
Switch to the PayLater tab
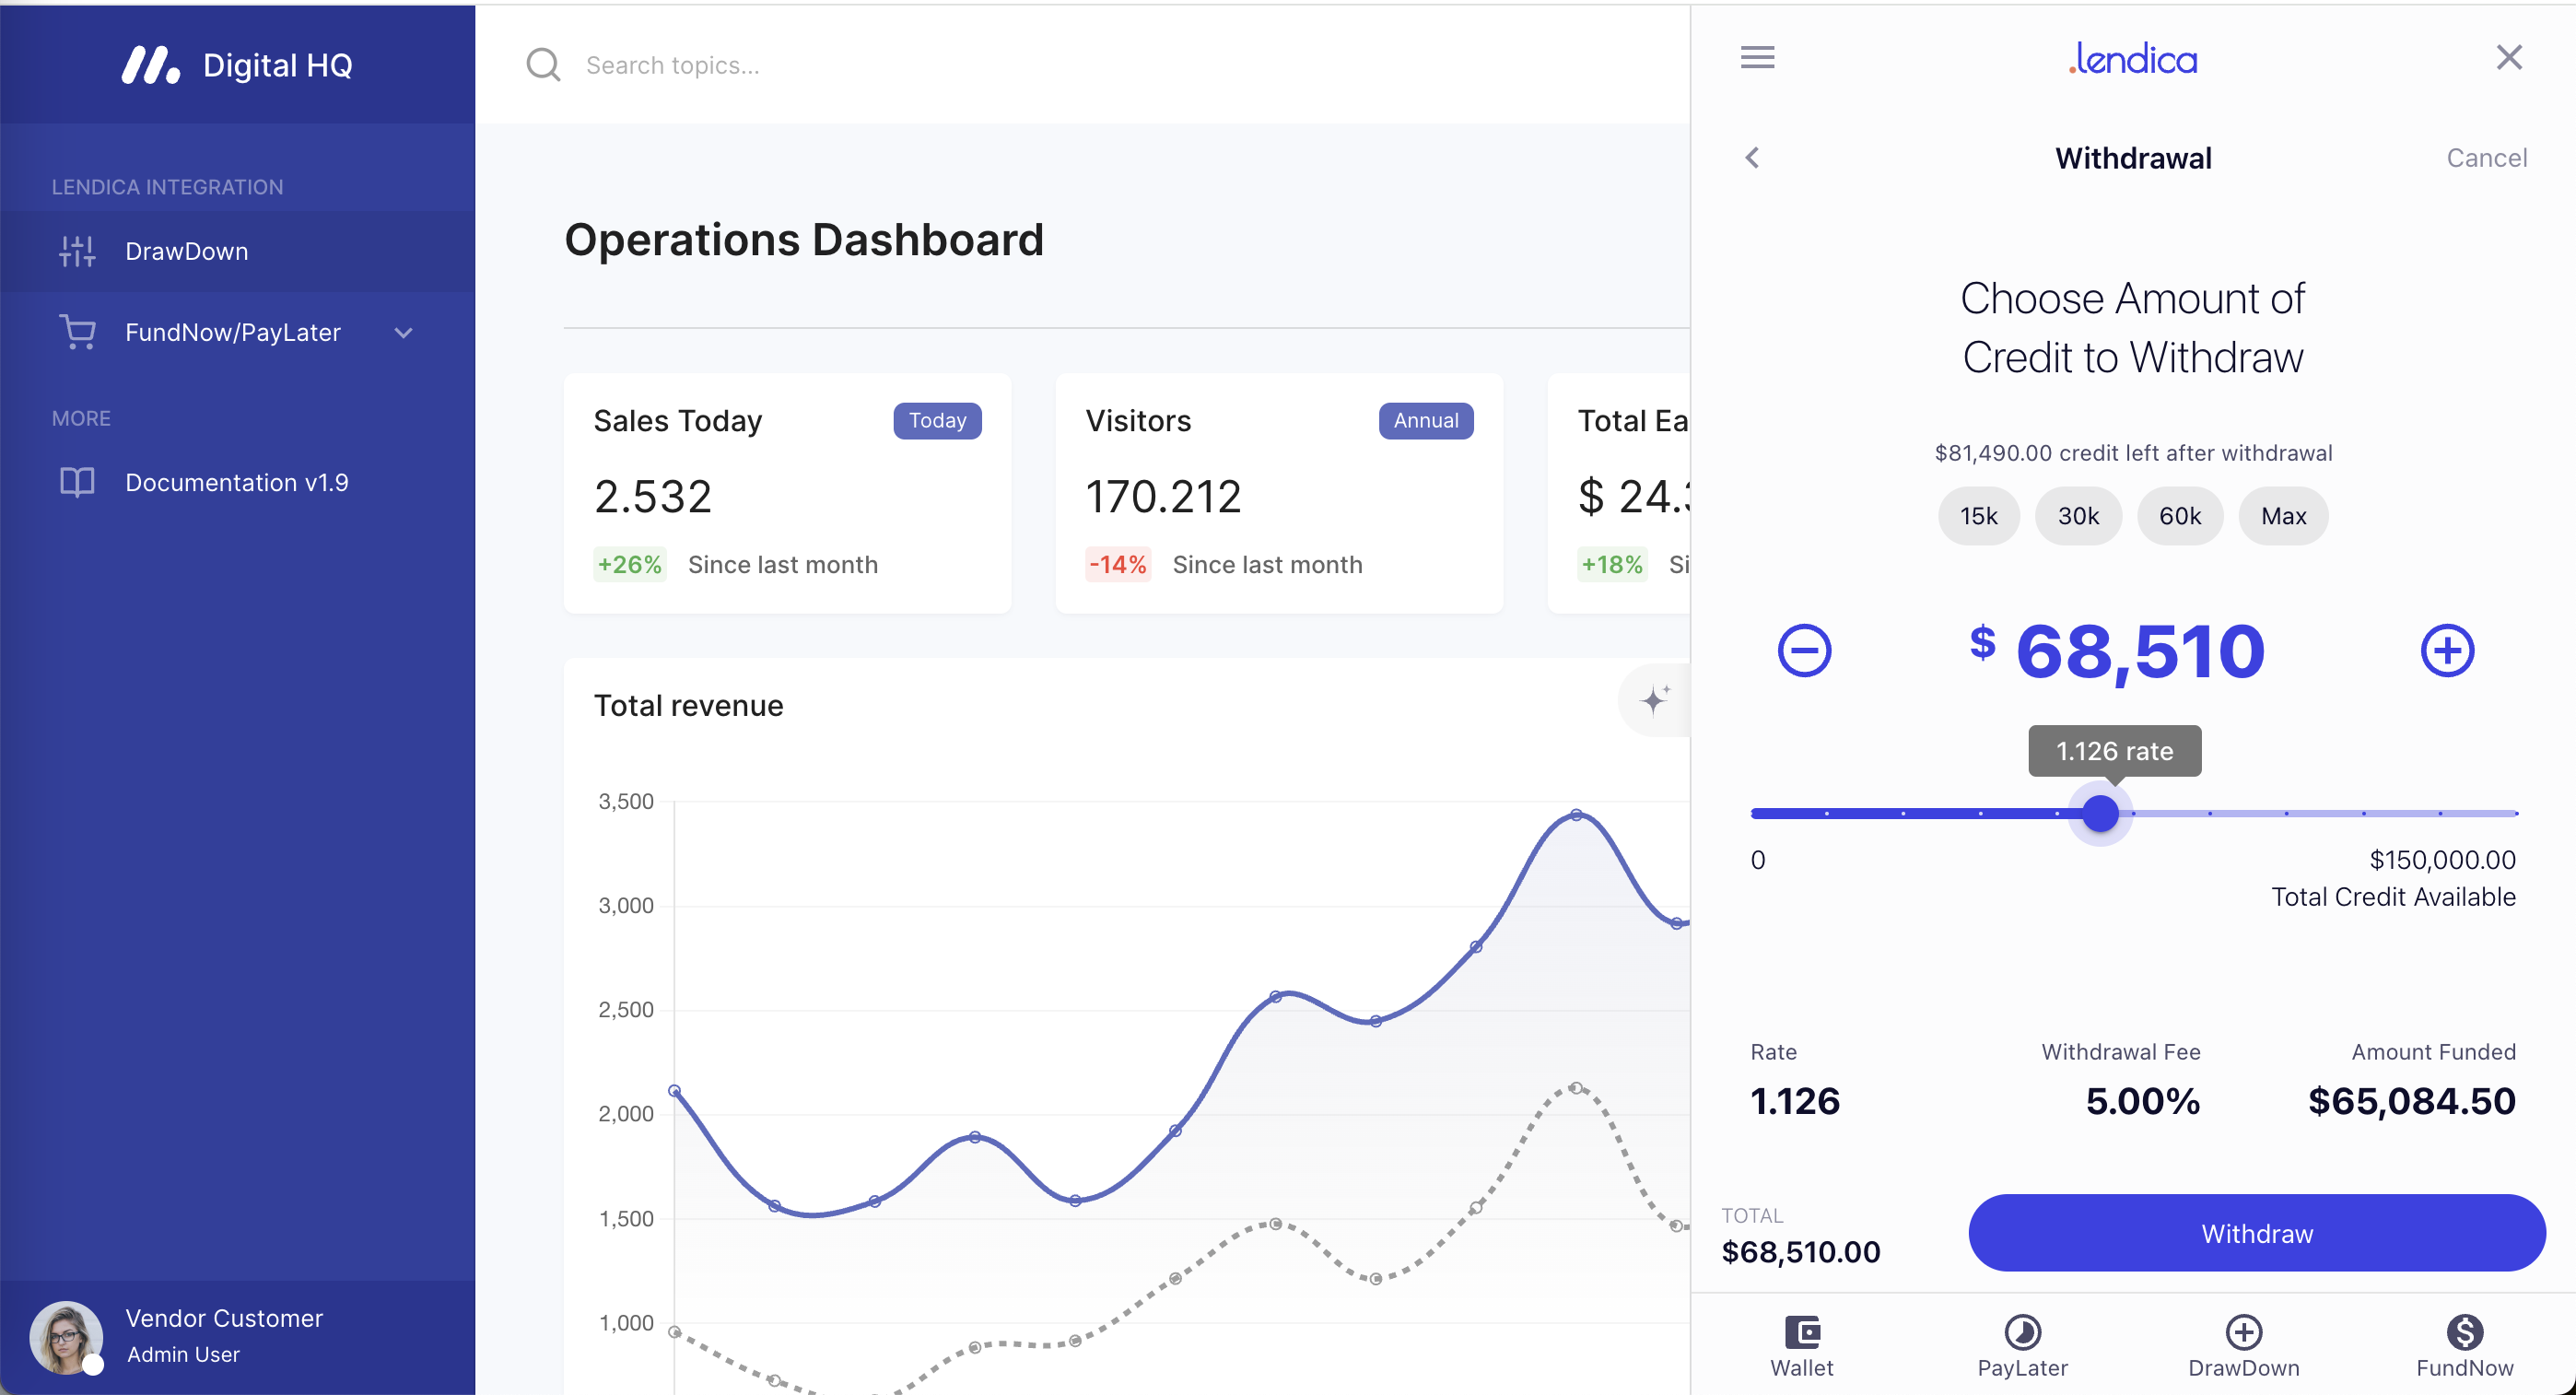[x=2022, y=1333]
